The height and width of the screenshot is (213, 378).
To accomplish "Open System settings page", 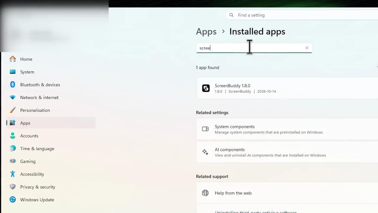I will click(51, 72).
